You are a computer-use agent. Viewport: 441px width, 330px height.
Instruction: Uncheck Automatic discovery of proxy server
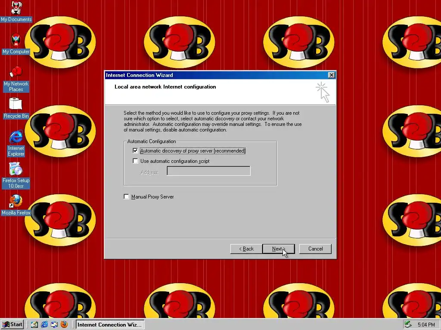(x=135, y=151)
